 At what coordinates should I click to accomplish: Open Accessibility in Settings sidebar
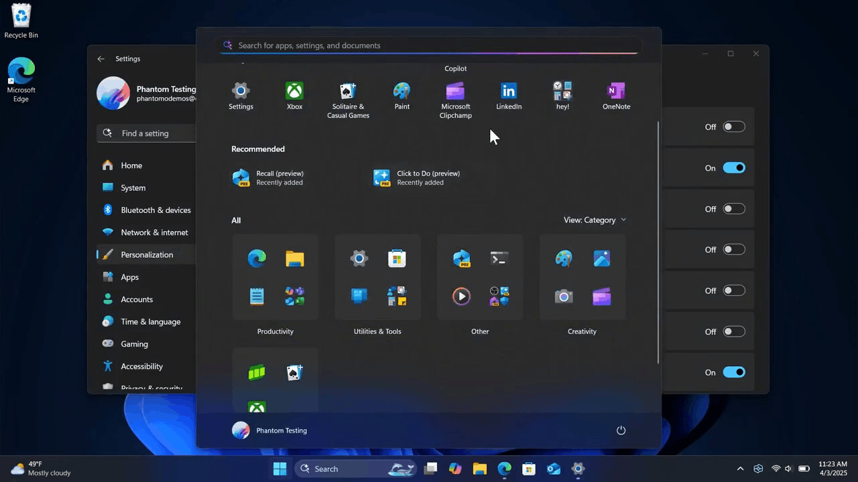pos(146,366)
